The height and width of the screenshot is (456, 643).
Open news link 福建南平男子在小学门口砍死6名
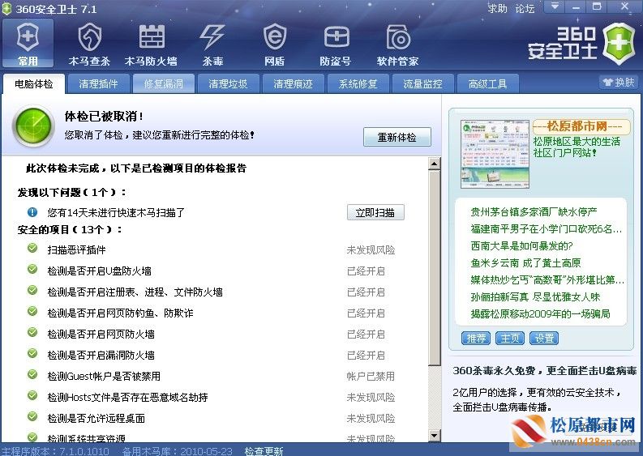(x=547, y=228)
